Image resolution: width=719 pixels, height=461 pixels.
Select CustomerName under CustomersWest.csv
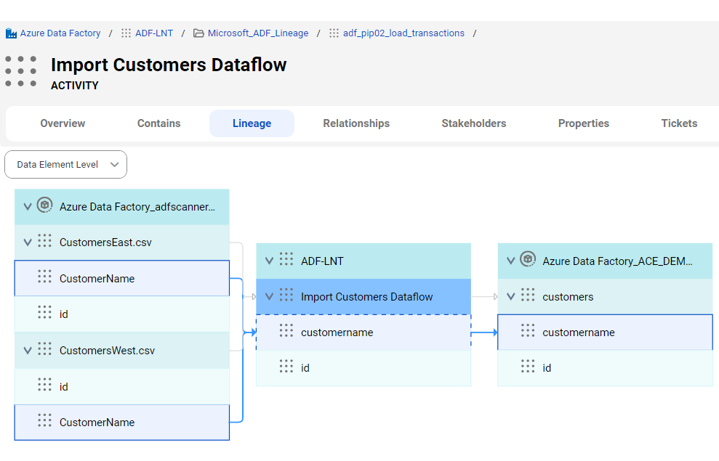122,422
